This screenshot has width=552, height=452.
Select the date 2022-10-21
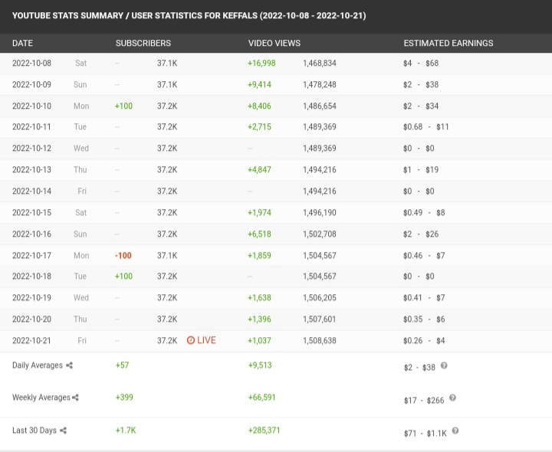(31, 341)
